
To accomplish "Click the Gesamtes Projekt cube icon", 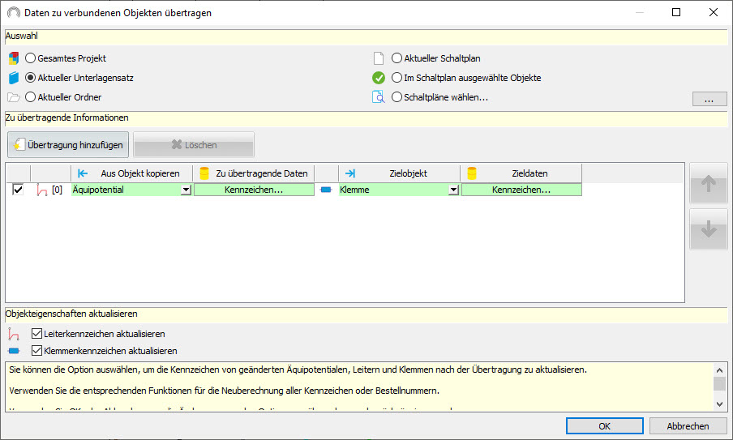I will coord(13,58).
